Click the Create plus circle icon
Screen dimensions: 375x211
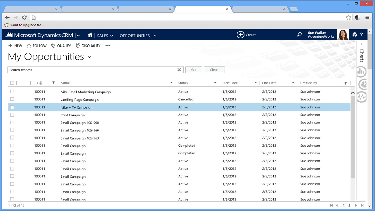[x=240, y=35]
